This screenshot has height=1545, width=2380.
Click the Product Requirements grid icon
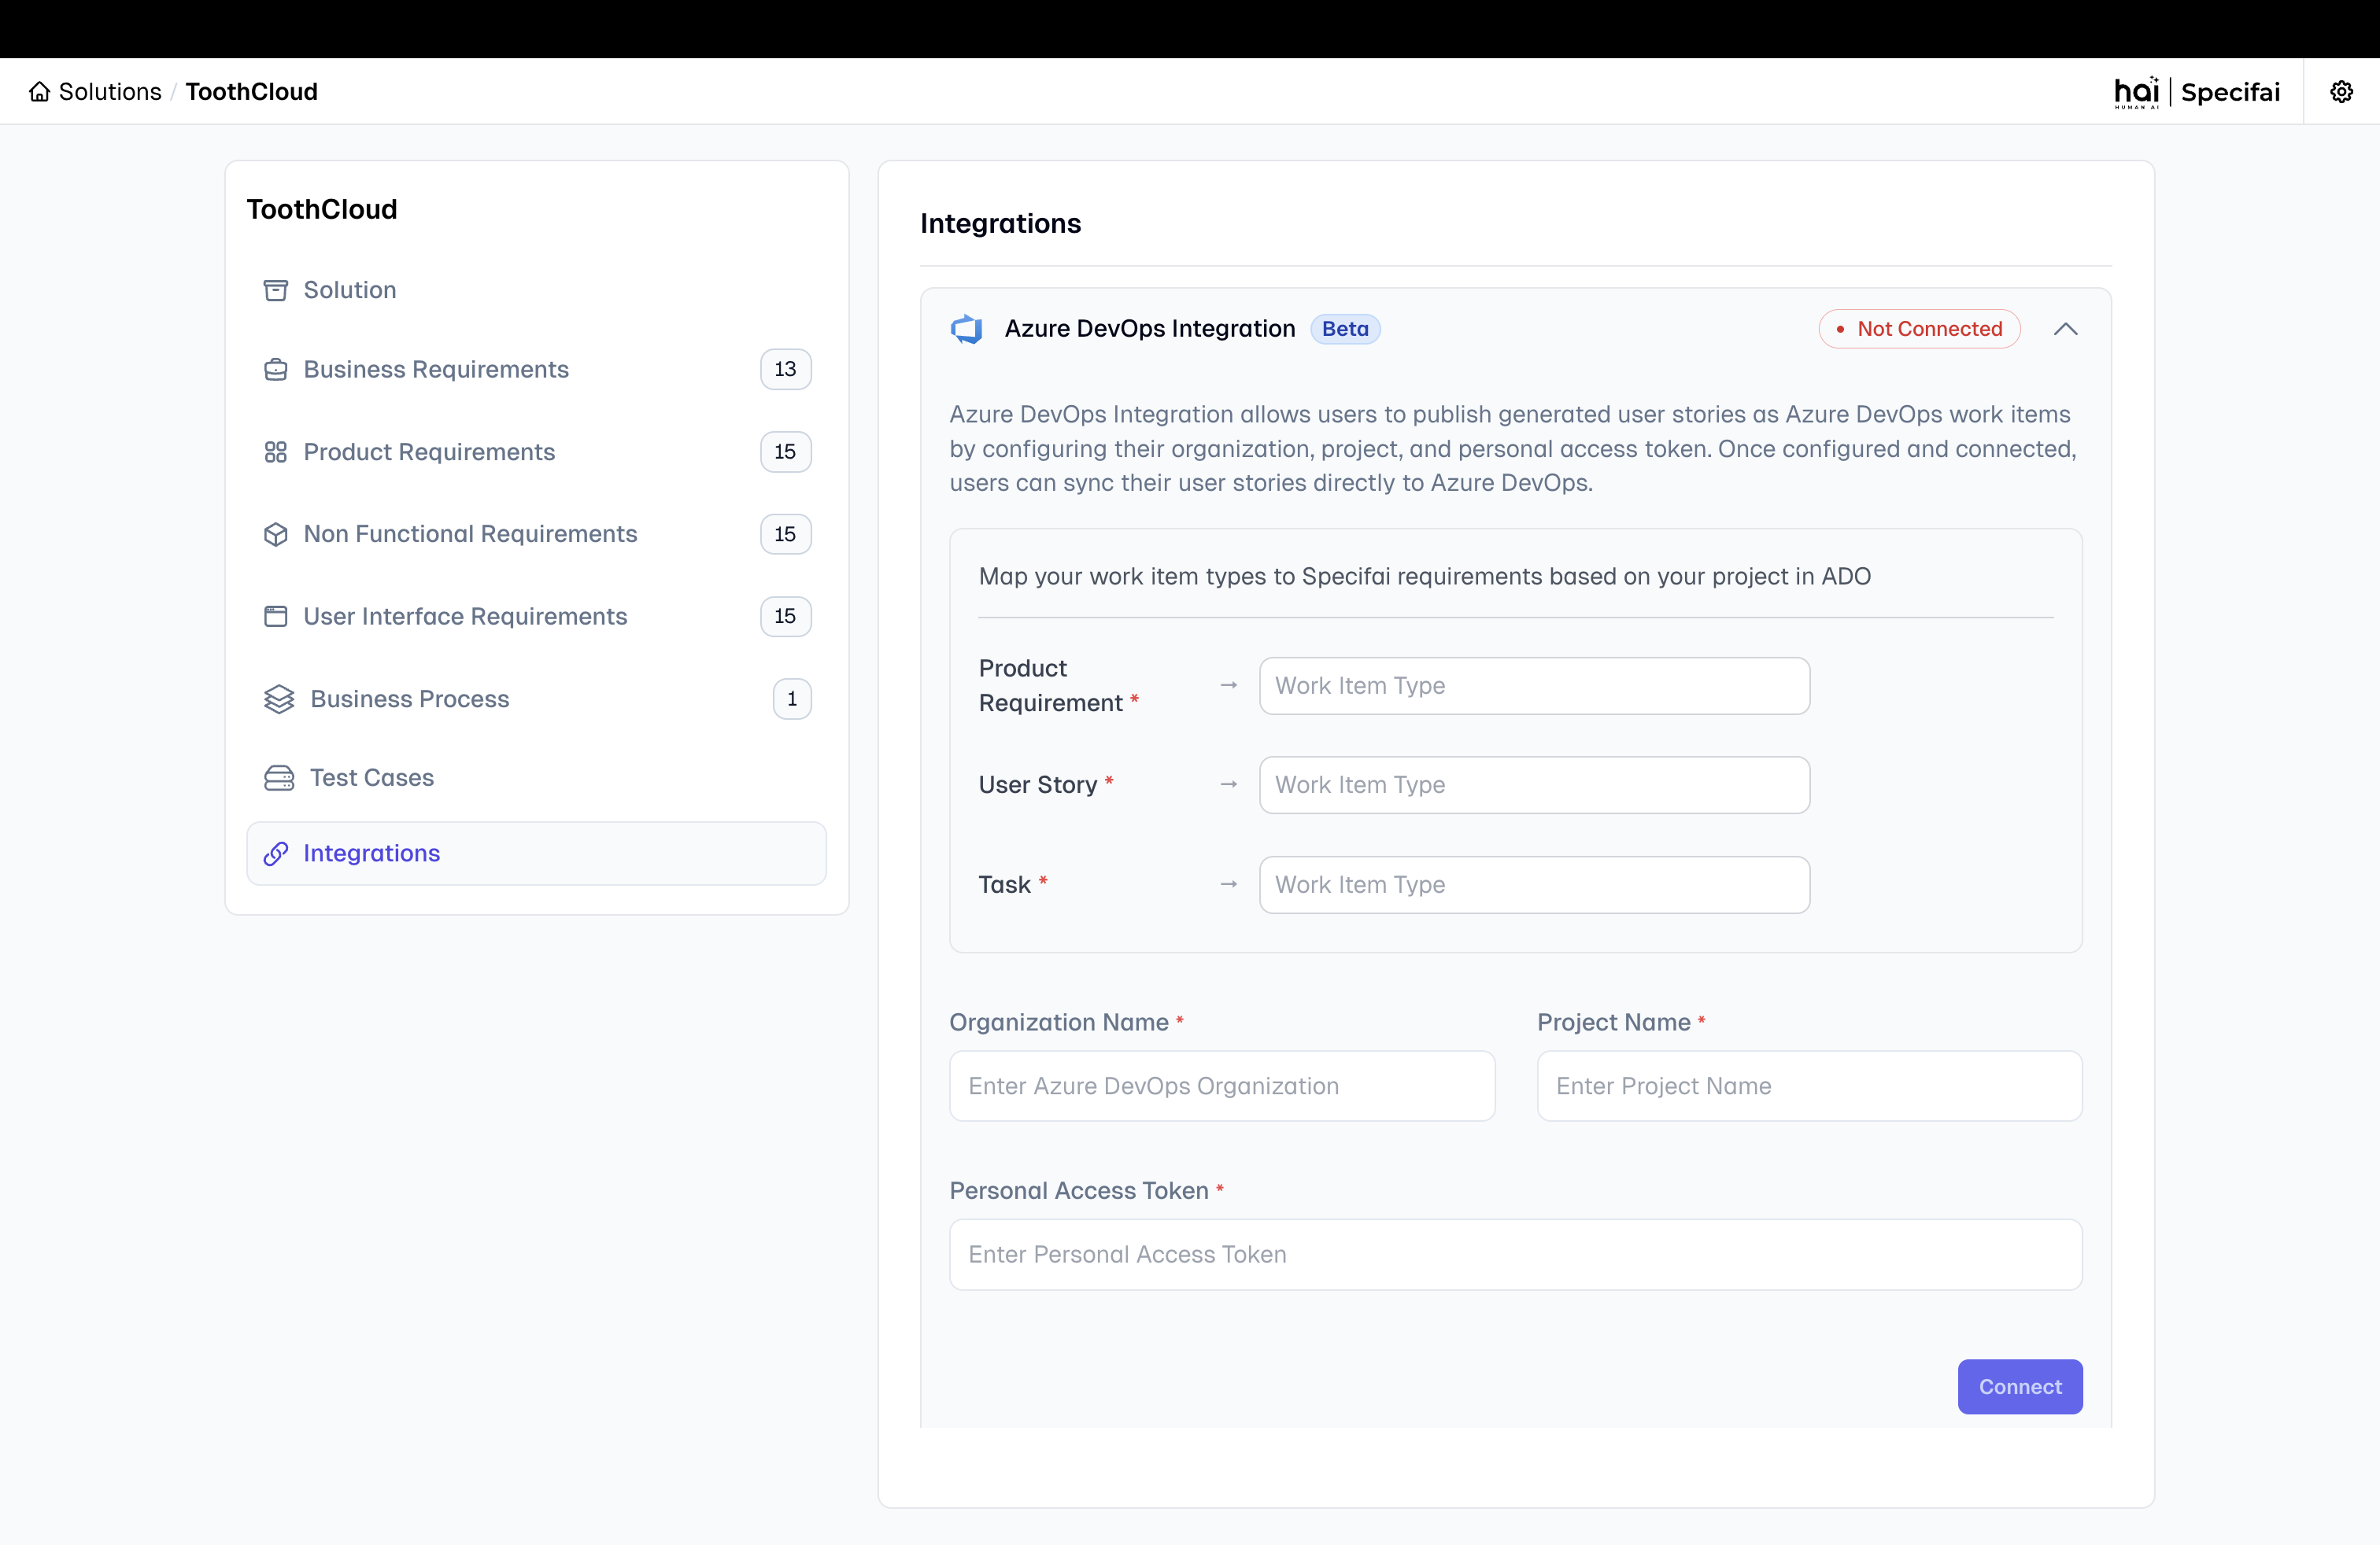pos(275,452)
